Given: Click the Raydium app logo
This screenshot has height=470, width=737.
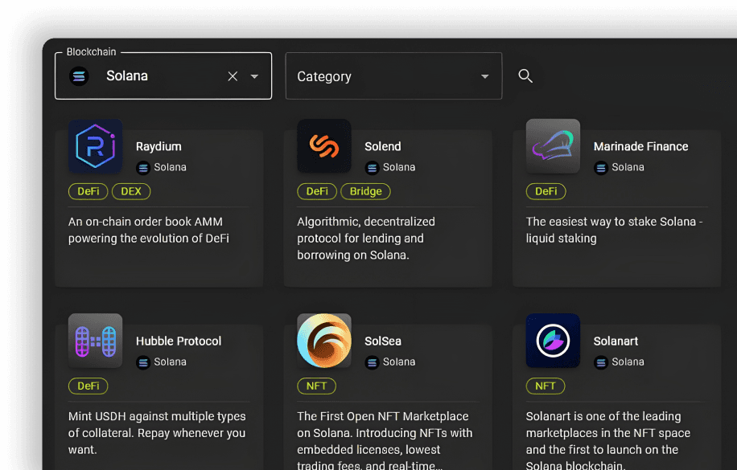Looking at the screenshot, I should (95, 145).
